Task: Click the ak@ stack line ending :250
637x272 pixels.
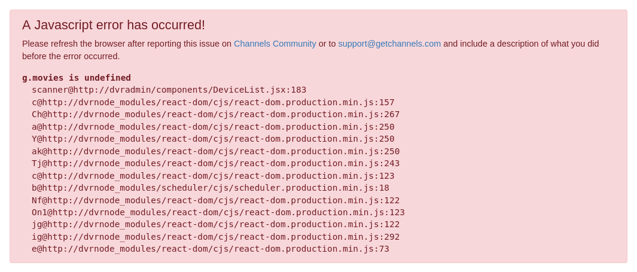Action: point(215,151)
